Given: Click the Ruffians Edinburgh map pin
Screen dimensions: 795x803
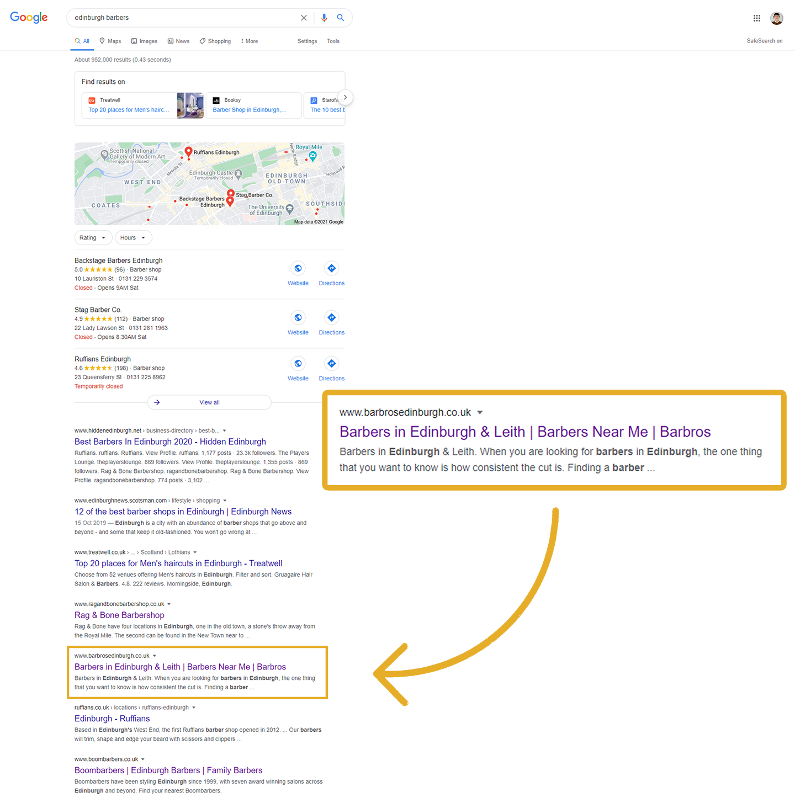Looking at the screenshot, I should [x=188, y=152].
